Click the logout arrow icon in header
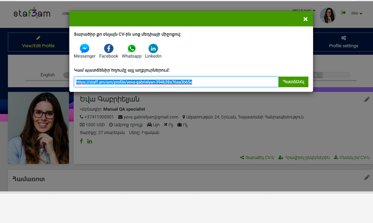Image resolution: width=373 pixels, height=223 pixels. (x=343, y=13)
